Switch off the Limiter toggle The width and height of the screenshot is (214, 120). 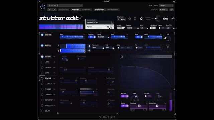pyautogui.click(x=125, y=106)
